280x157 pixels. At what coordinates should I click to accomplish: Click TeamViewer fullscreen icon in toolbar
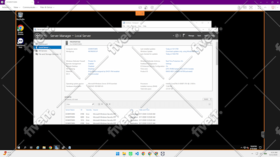259,7
